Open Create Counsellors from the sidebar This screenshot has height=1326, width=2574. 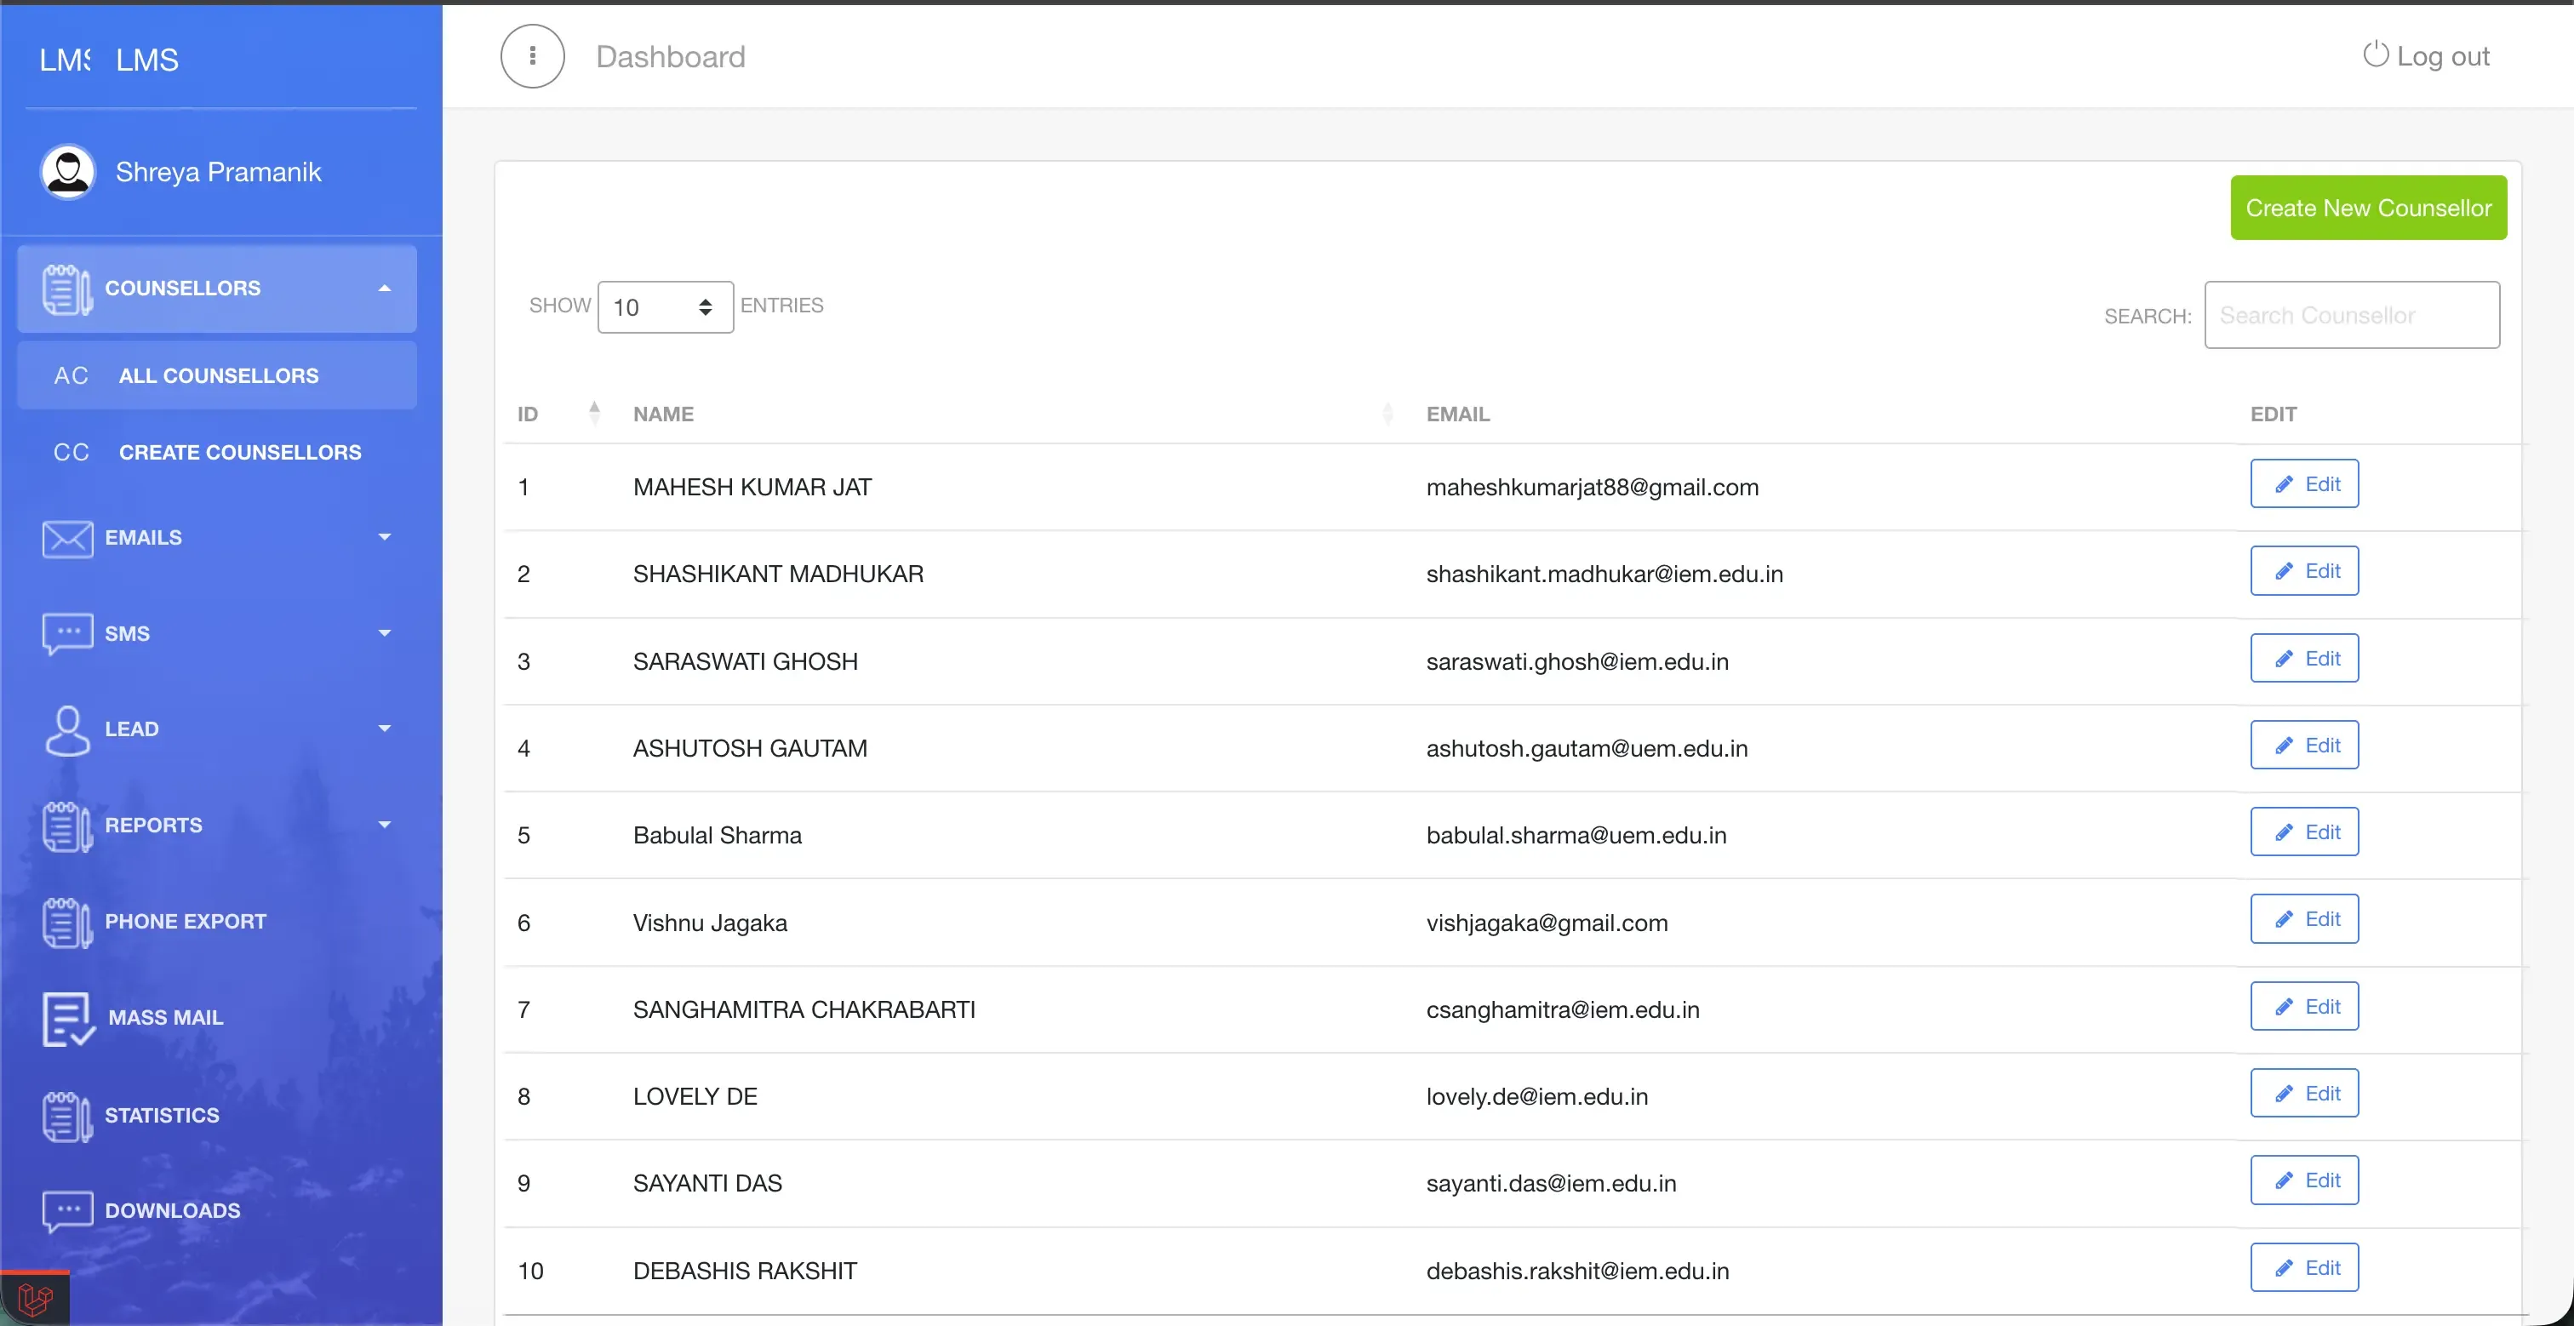coord(240,452)
